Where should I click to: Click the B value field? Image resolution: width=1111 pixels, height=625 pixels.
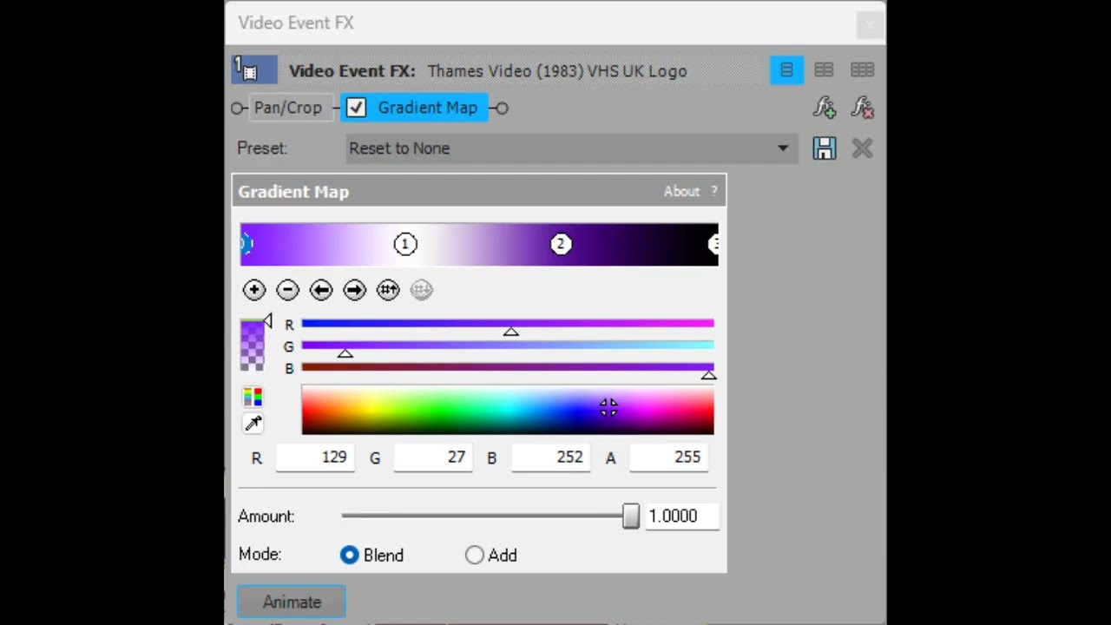tap(551, 457)
